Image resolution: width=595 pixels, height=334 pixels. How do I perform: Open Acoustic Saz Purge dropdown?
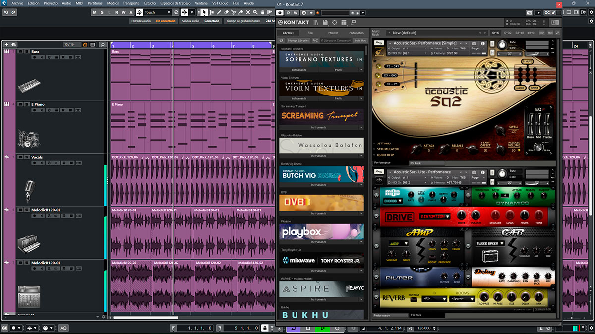pos(478,48)
